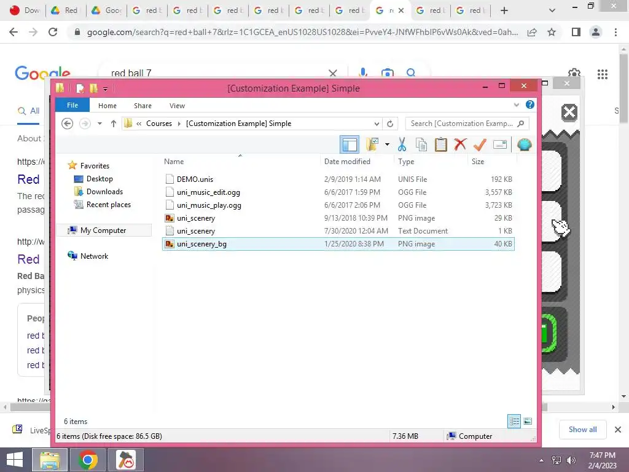Click the teal shell icon in toolbar

click(525, 144)
